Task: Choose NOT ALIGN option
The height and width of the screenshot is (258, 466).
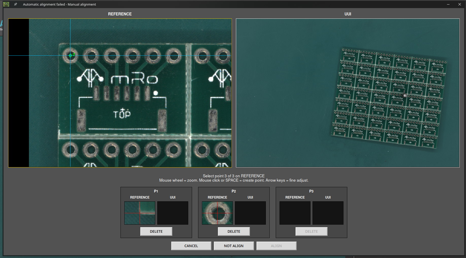Action: (x=234, y=246)
